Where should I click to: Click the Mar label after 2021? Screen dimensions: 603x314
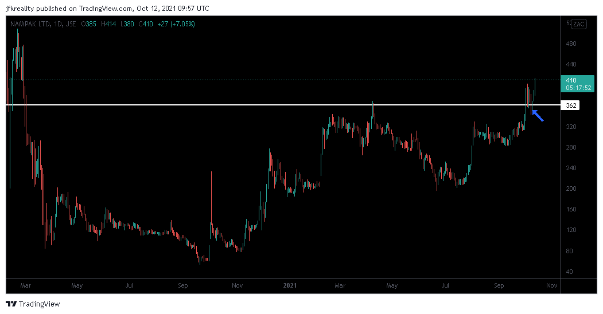pos(340,285)
